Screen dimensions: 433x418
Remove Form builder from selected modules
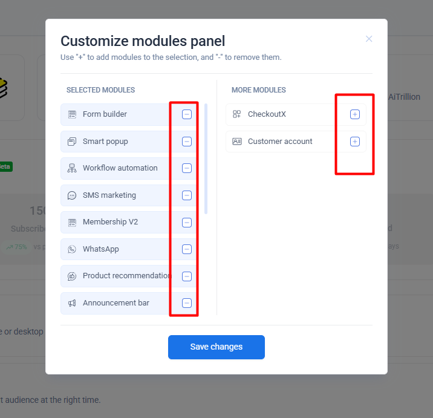tap(187, 114)
